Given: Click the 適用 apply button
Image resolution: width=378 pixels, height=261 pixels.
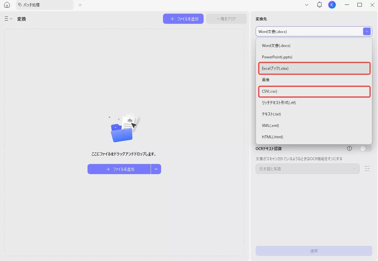Looking at the screenshot, I should [314, 251].
